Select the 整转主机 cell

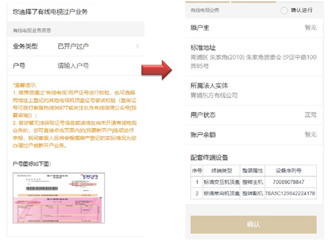(253, 182)
